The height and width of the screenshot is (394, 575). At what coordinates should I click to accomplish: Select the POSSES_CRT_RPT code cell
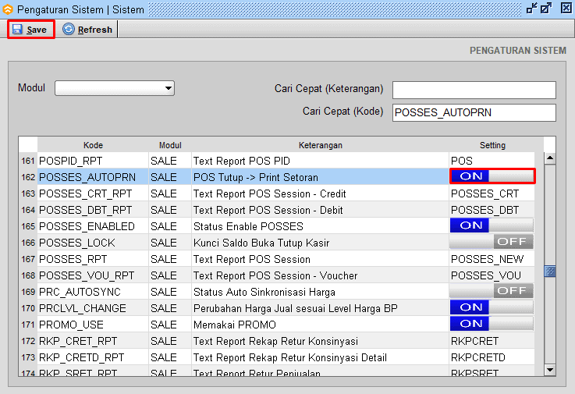point(93,193)
